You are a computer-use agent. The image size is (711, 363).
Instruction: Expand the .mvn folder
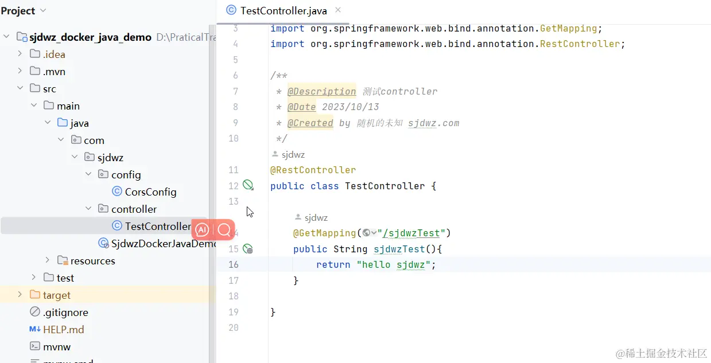tap(20, 71)
